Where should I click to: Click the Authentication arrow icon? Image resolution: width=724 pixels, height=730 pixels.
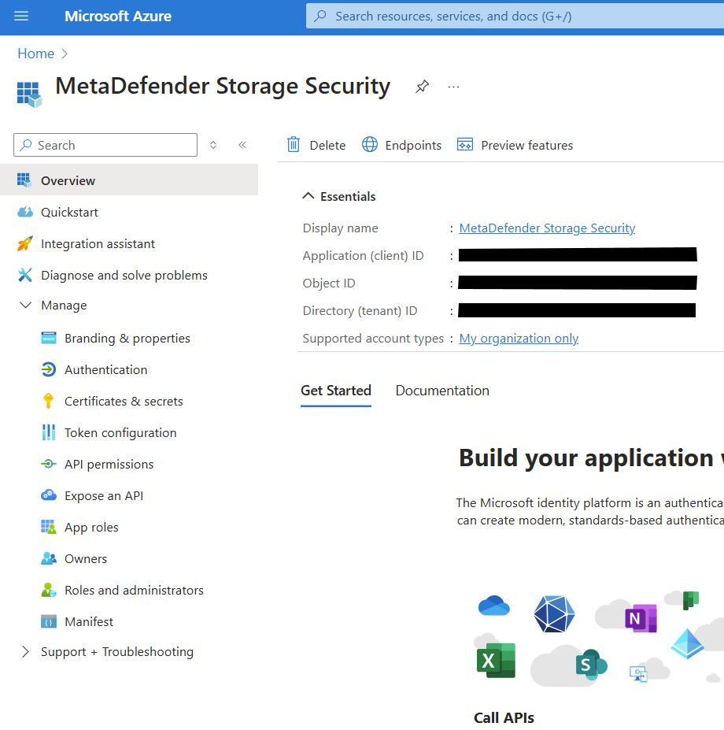[49, 369]
